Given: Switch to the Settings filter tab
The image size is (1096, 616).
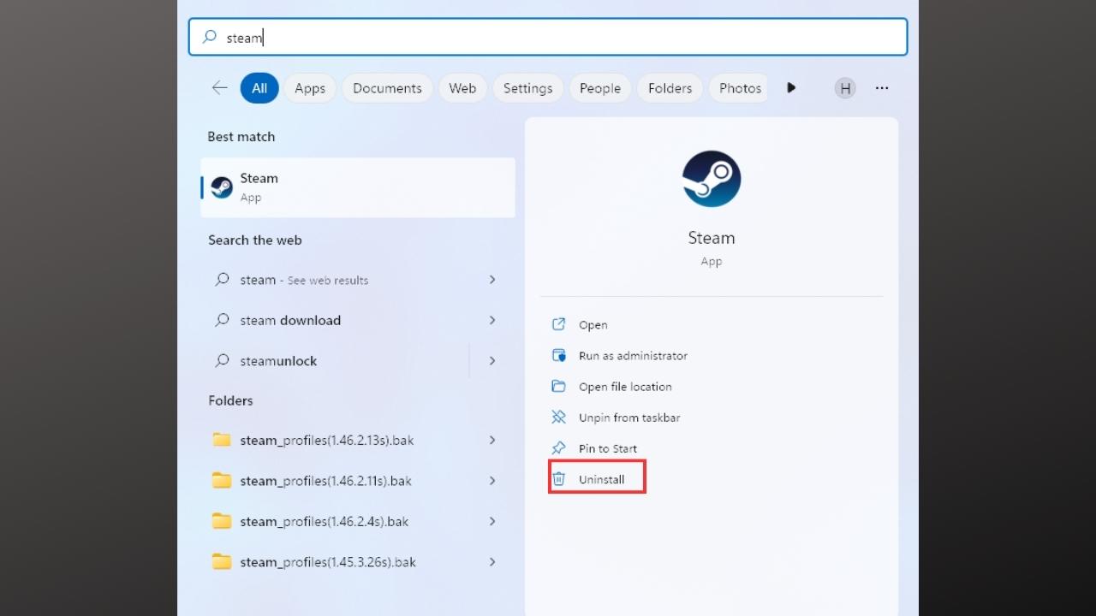Looking at the screenshot, I should point(528,88).
